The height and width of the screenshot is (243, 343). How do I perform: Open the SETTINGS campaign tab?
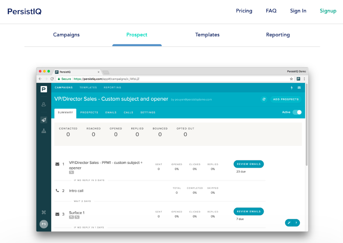pos(148,113)
